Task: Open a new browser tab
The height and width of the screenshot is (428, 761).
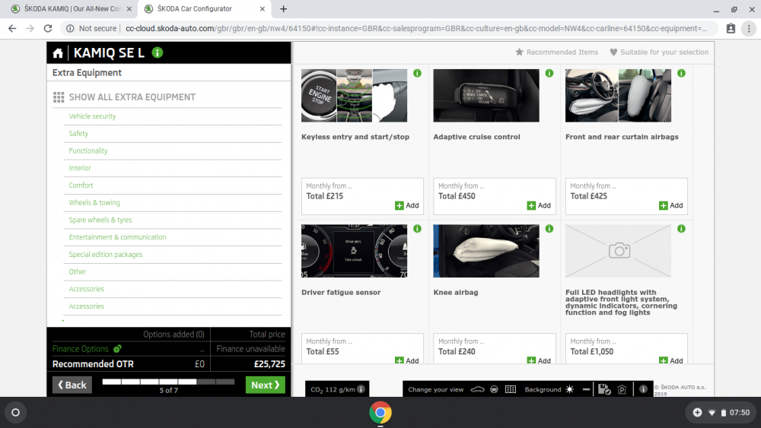Action: (283, 8)
